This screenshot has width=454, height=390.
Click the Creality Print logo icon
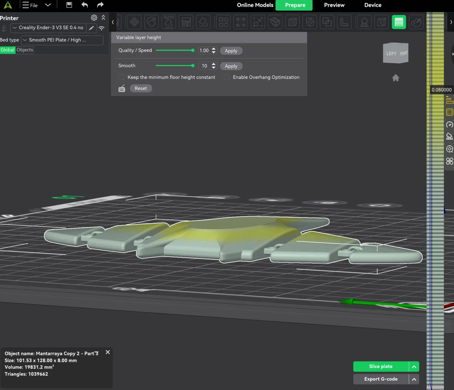[x=8, y=5]
